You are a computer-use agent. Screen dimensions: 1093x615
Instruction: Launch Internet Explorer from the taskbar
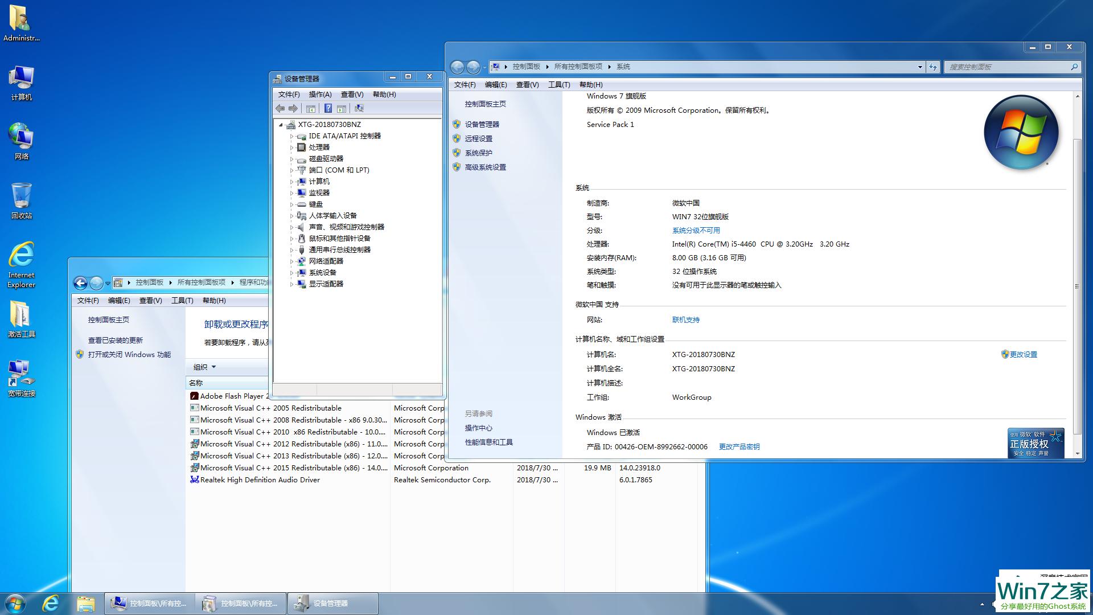click(51, 604)
